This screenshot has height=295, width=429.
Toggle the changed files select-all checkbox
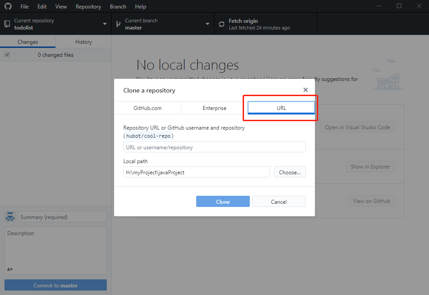[x=7, y=55]
